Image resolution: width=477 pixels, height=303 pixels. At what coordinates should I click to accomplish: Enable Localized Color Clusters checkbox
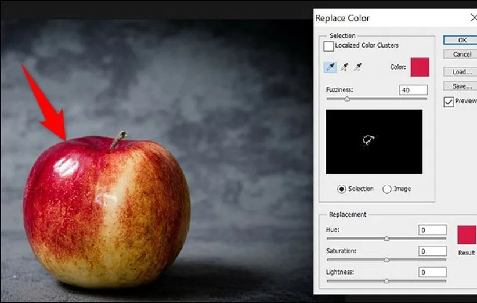(329, 46)
